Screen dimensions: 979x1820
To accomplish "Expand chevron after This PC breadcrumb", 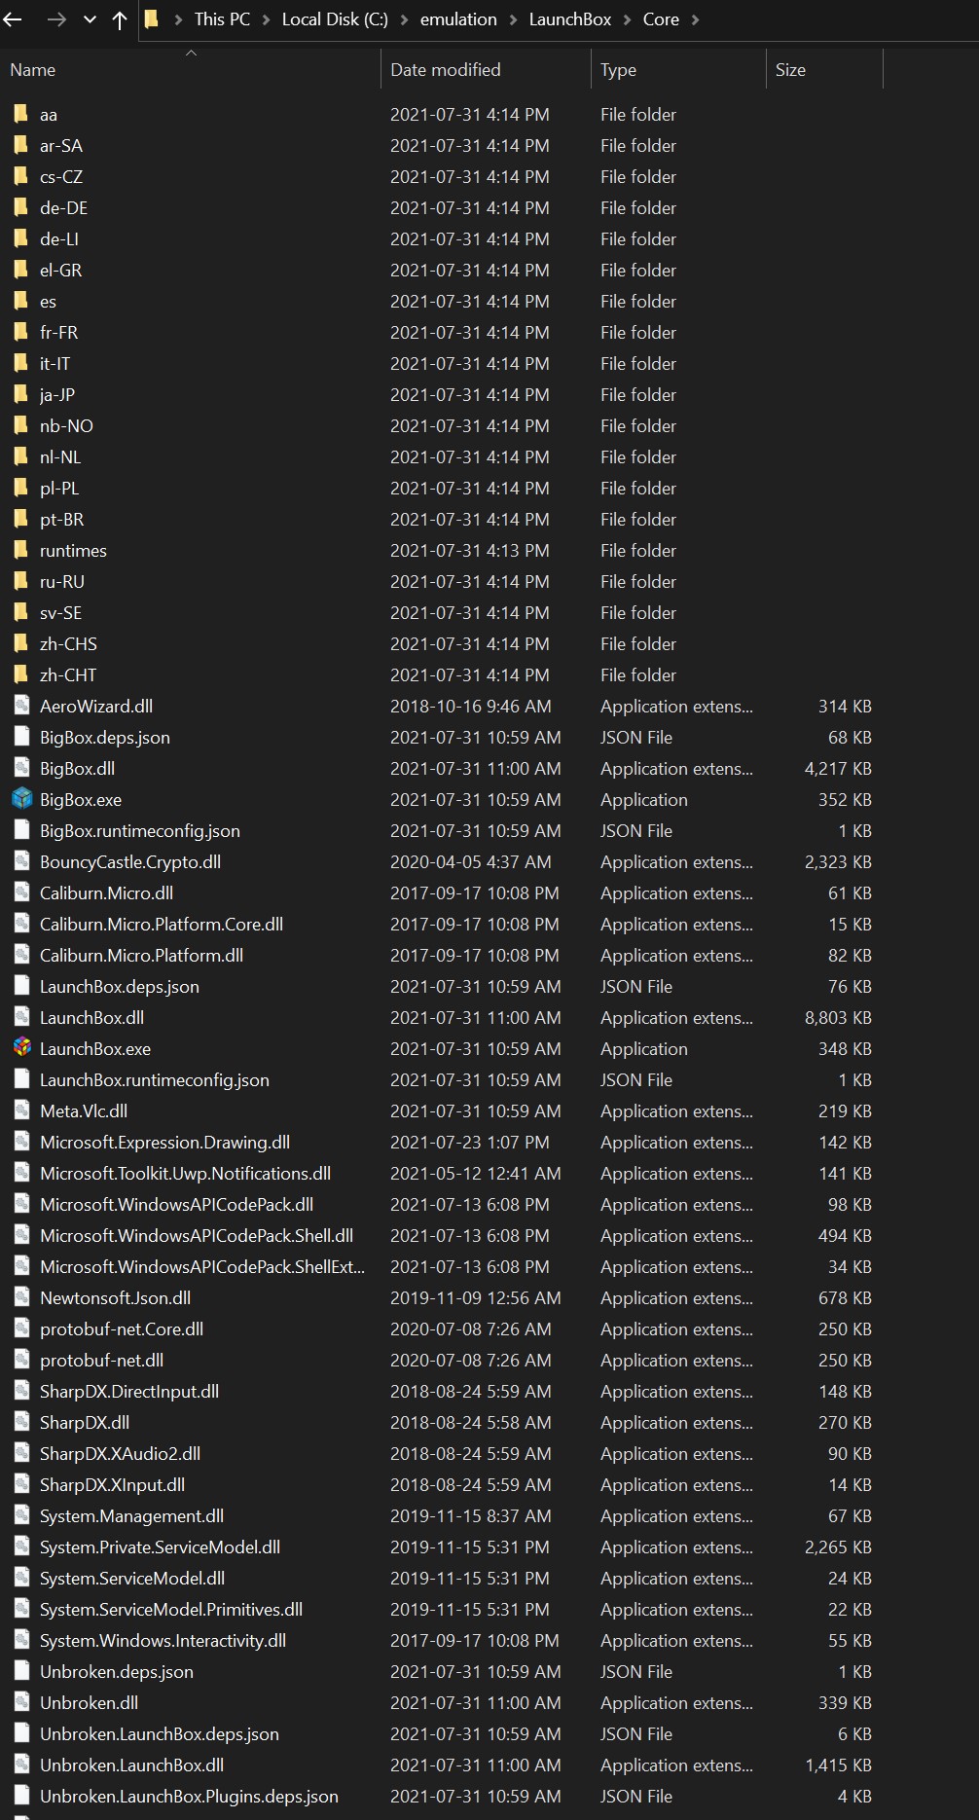I will pos(267,19).
